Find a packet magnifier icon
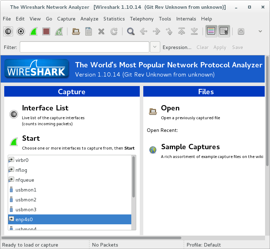The image size is (270, 249). tap(131, 31)
